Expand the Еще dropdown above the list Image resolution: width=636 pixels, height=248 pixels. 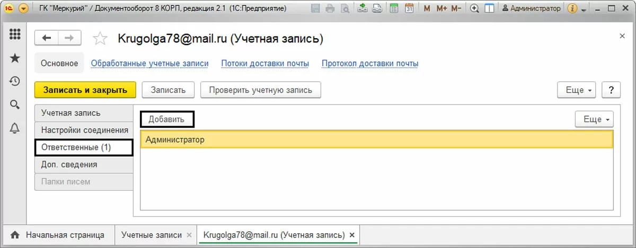pos(595,119)
